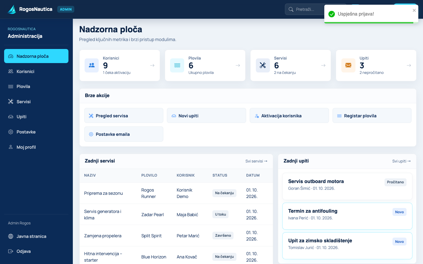The image size is (423, 264).
Task: Click the Blue Horizon vessel cell
Action: (x=154, y=257)
